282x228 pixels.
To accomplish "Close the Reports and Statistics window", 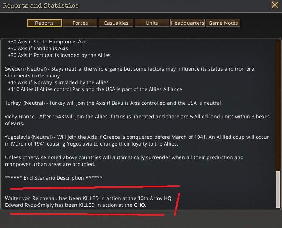I will pos(275,5).
